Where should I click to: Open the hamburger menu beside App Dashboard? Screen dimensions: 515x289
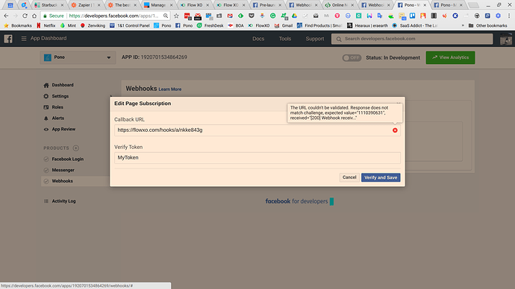[x=24, y=39]
